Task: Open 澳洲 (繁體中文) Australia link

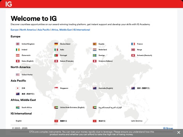Action: [143, 88]
